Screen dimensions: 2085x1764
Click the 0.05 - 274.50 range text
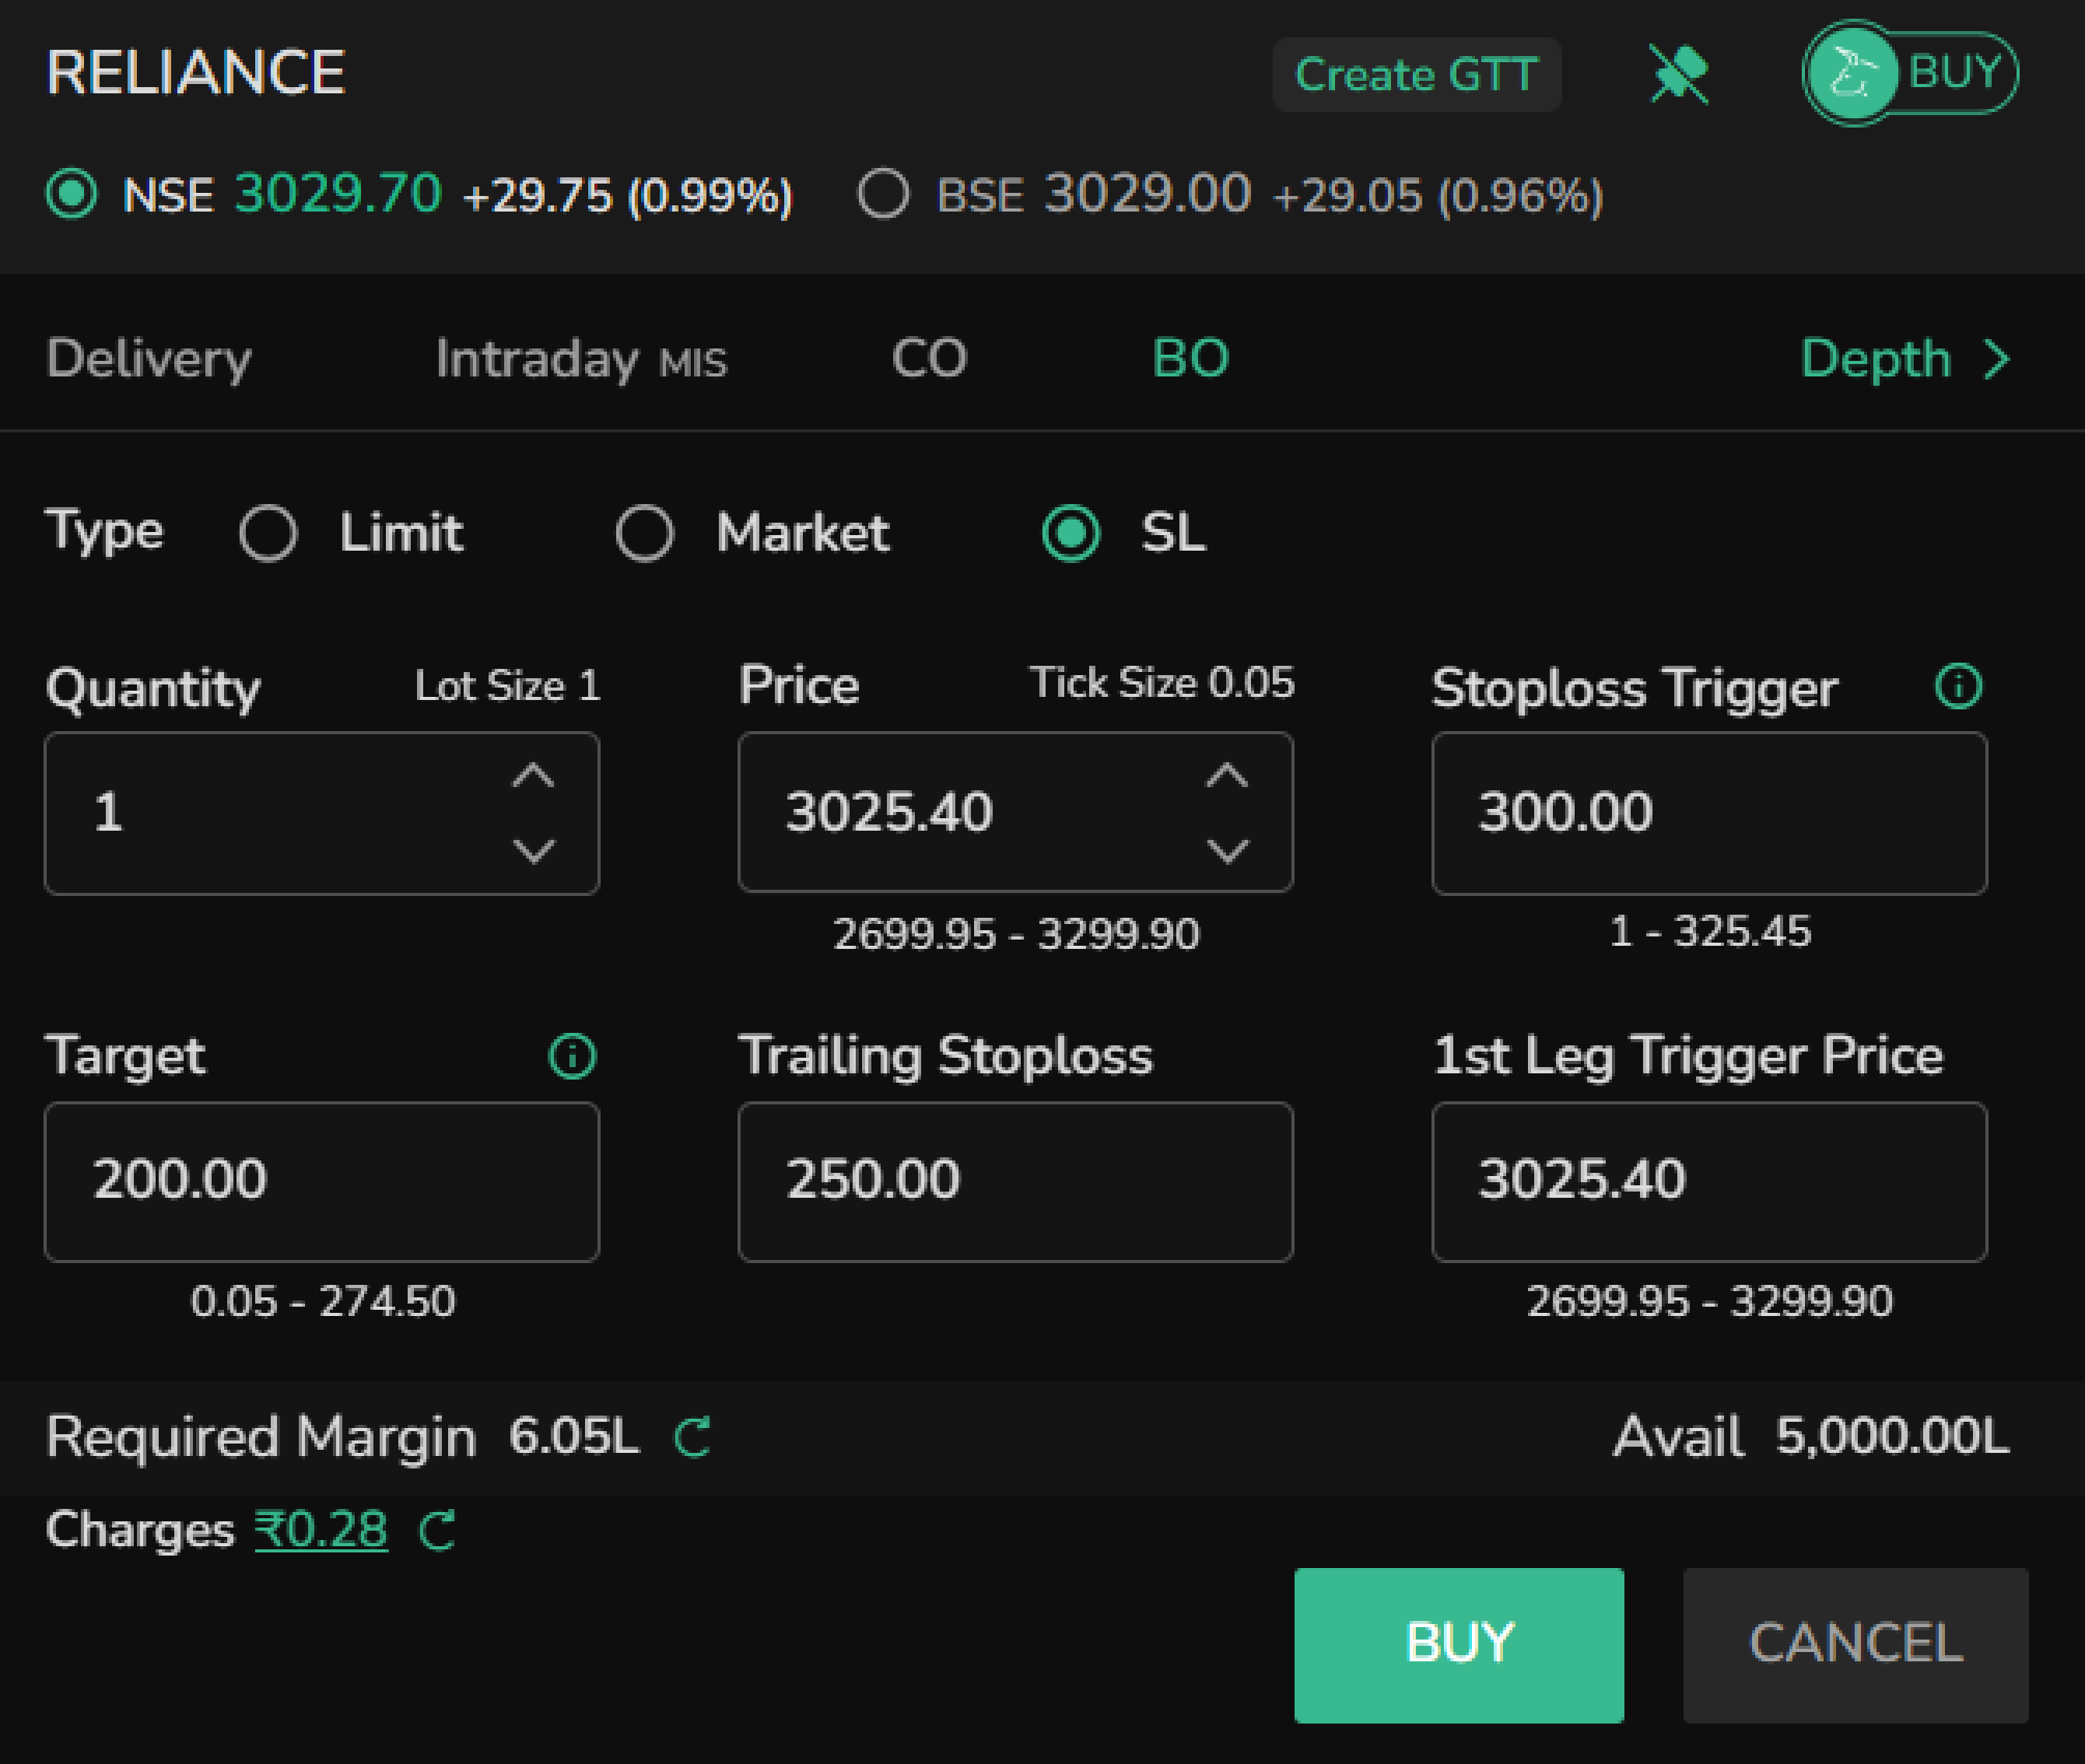(323, 1301)
